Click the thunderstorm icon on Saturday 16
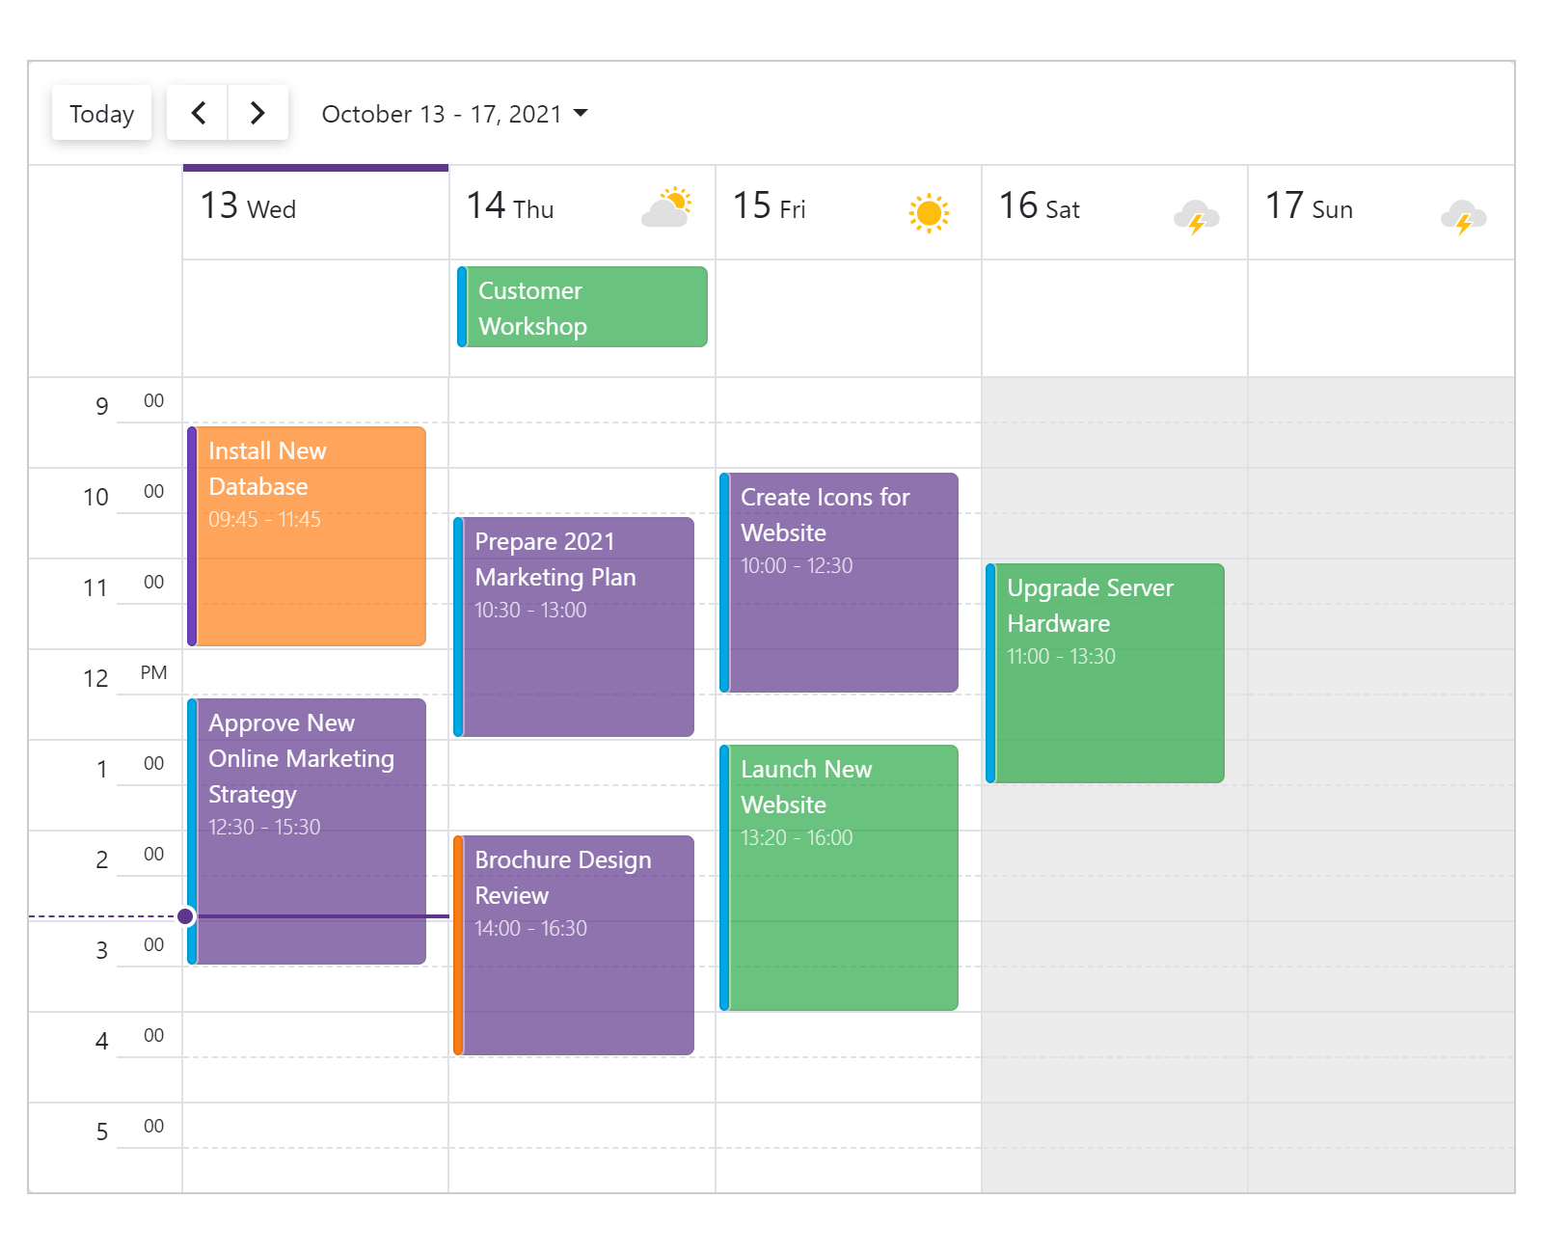This screenshot has height=1254, width=1543. [1196, 216]
